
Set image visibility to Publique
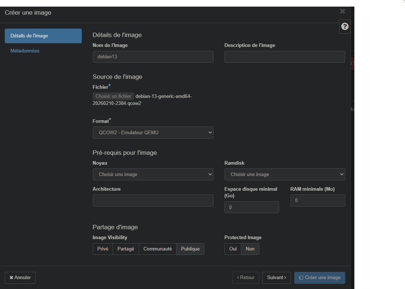(x=190, y=249)
